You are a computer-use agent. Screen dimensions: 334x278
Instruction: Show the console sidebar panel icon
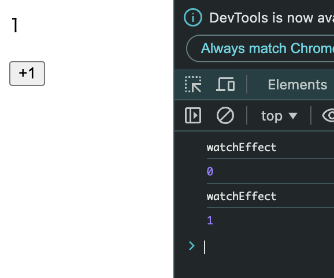[193, 115]
